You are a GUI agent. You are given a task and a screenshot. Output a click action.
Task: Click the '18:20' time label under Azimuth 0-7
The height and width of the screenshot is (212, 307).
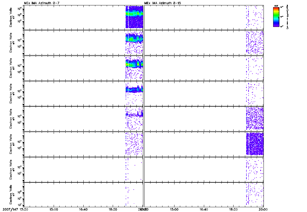(113, 210)
